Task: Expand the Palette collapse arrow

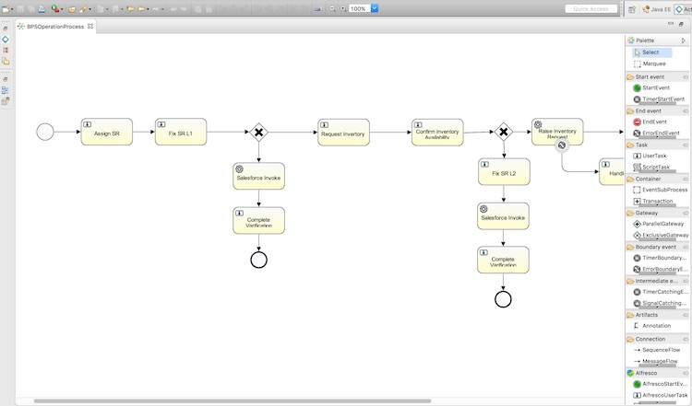Action: click(x=685, y=41)
